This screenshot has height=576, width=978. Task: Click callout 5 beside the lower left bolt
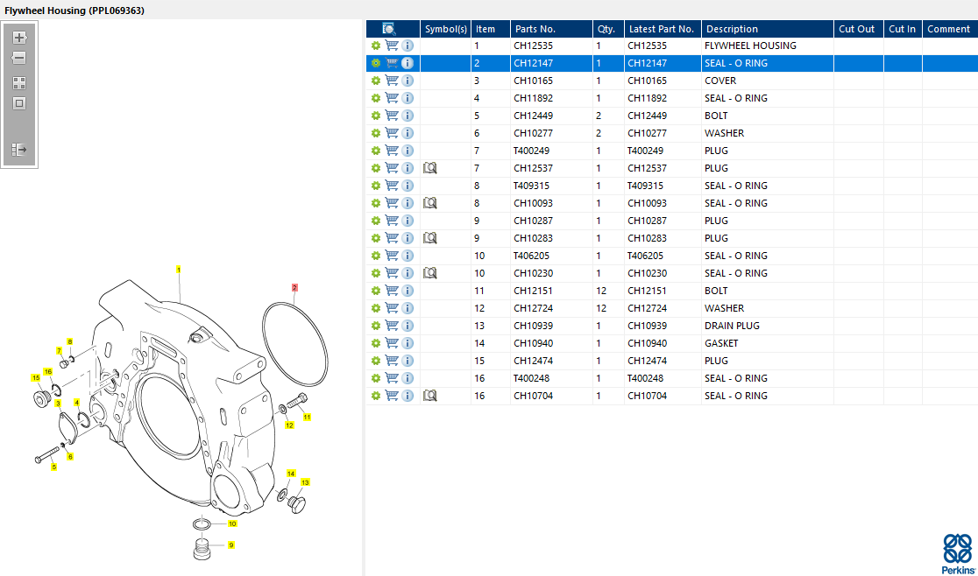pos(54,467)
